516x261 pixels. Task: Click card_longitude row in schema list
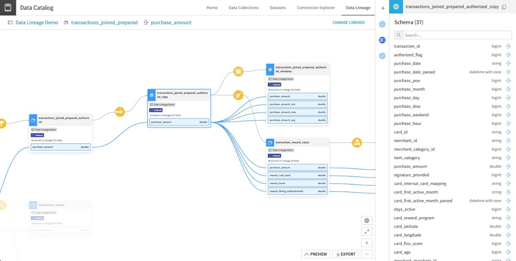[x=452, y=235]
